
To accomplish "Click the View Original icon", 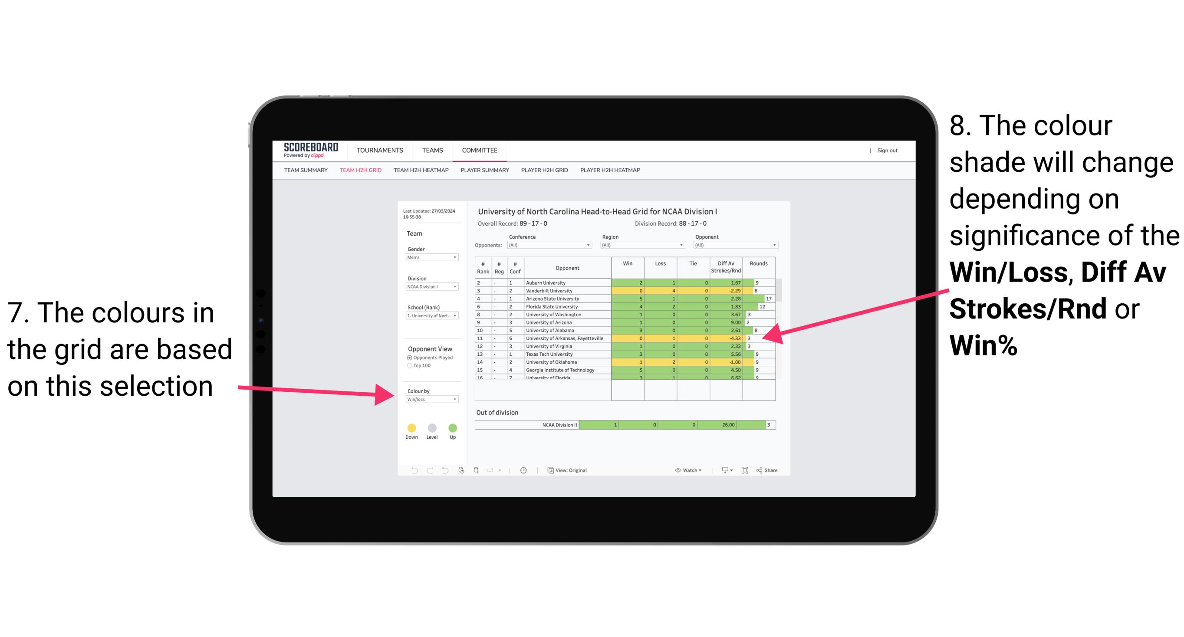I will point(550,470).
